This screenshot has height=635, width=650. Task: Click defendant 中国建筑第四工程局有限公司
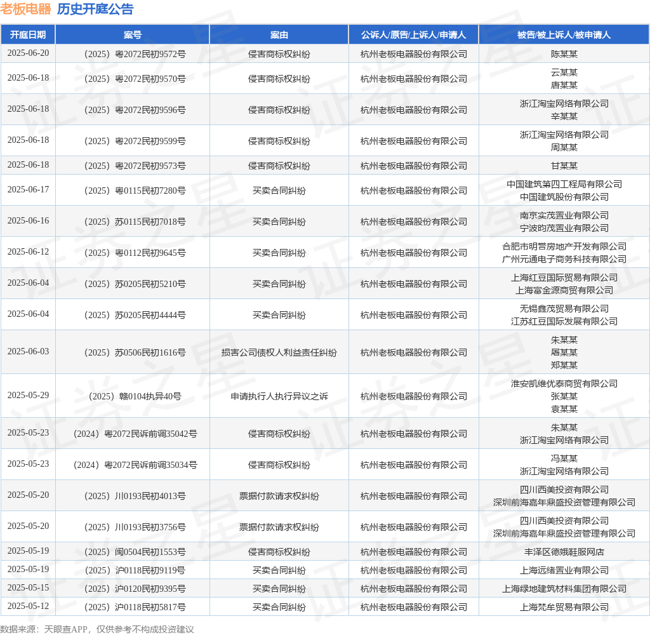(x=564, y=184)
